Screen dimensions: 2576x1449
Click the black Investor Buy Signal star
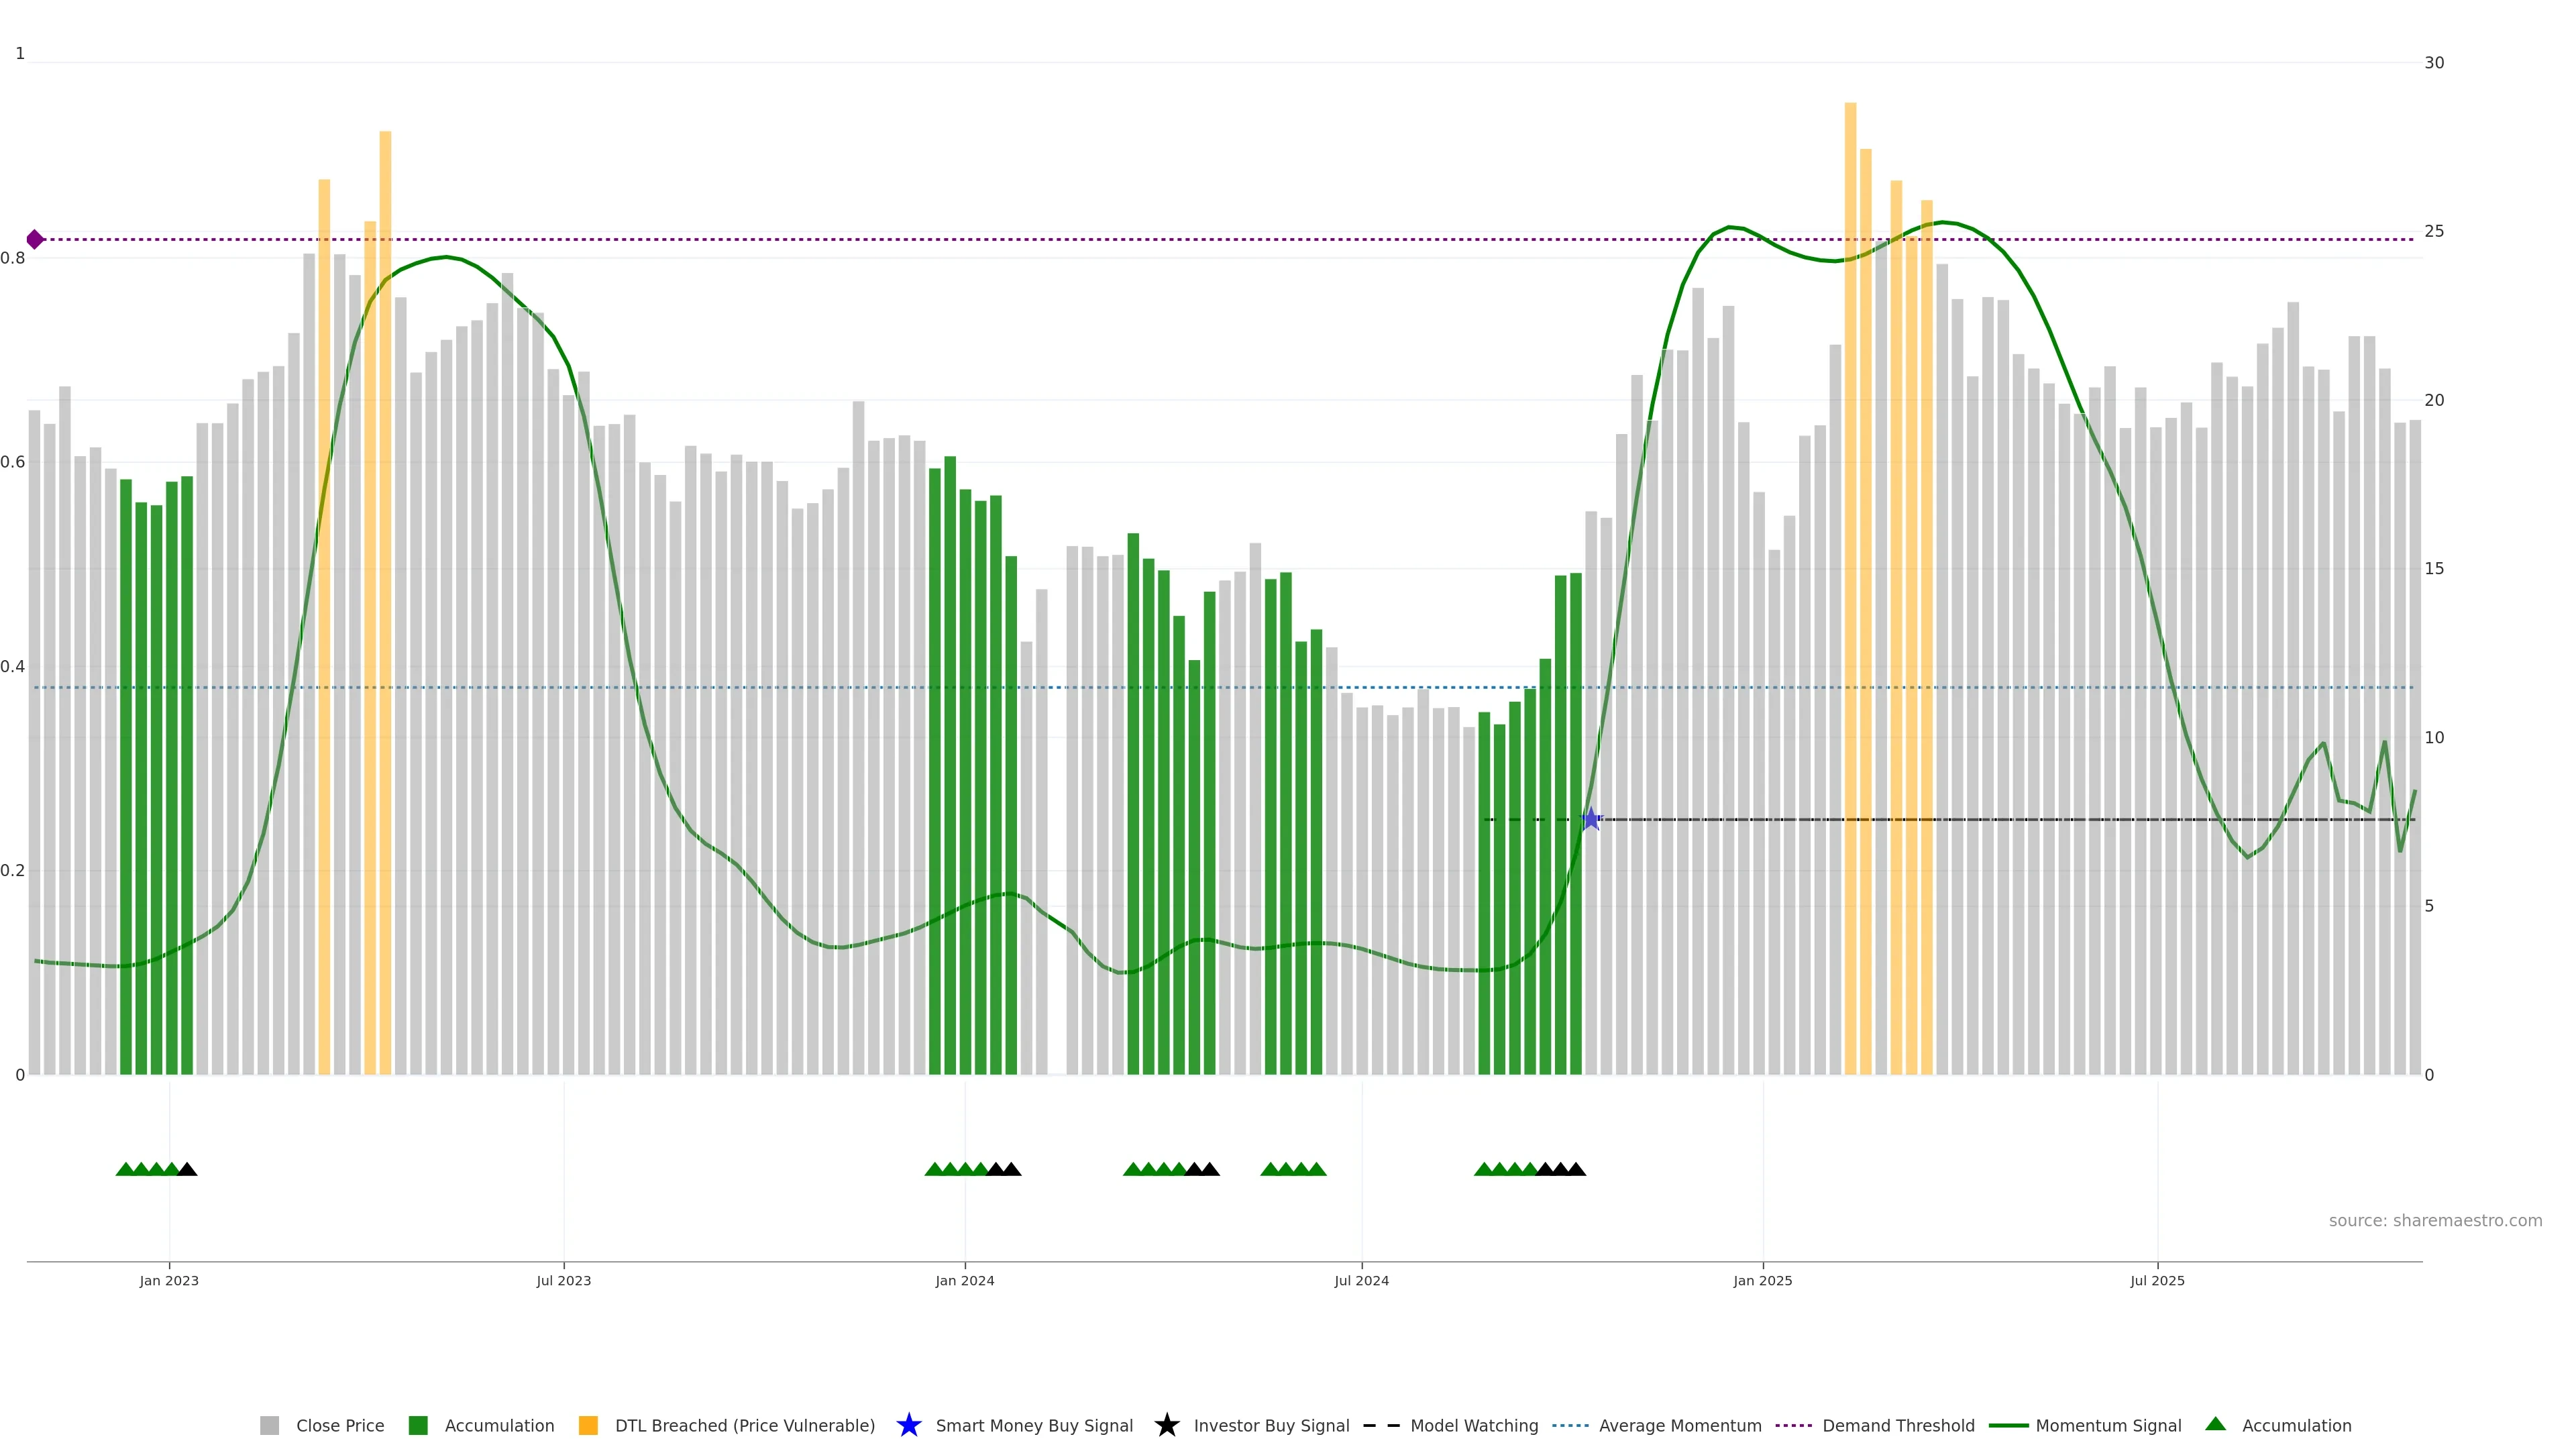pyautogui.click(x=1166, y=1425)
